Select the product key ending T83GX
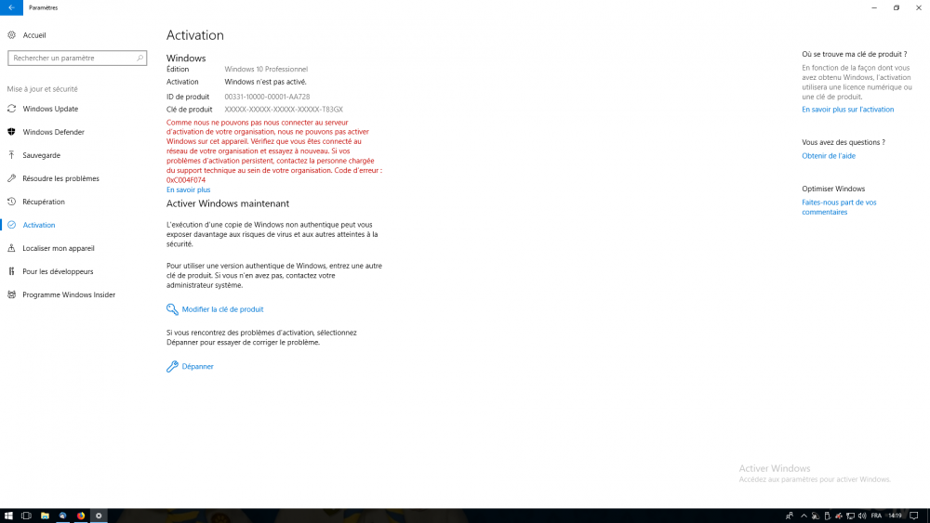The width and height of the screenshot is (930, 523). coord(284,110)
